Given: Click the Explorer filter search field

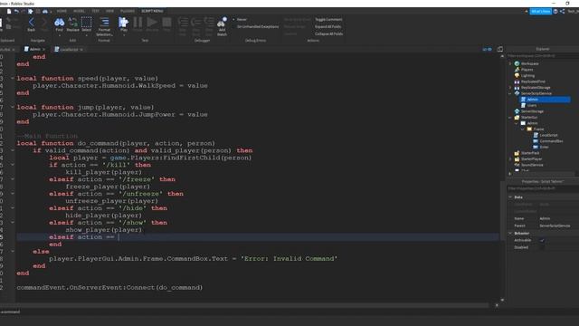Looking at the screenshot, I should click(x=542, y=56).
